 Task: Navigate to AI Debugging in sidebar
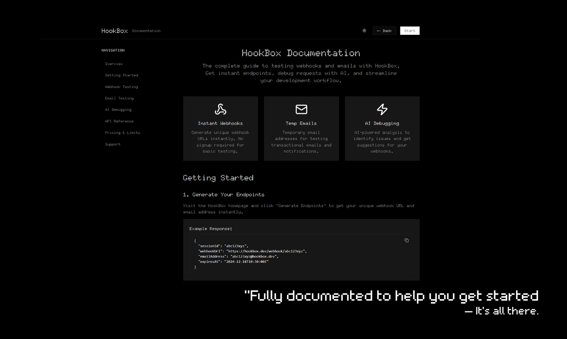[x=118, y=110]
